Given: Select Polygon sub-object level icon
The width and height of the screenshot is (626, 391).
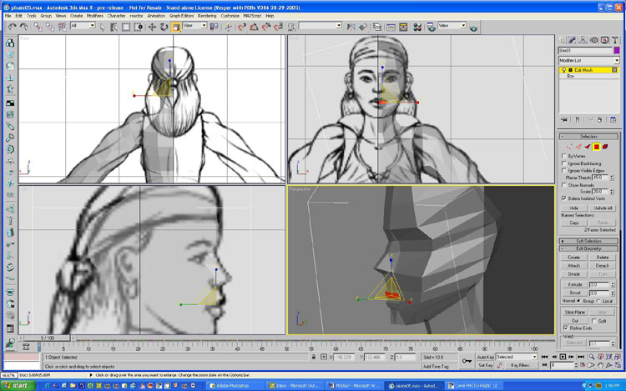Looking at the screenshot, I should coord(595,147).
